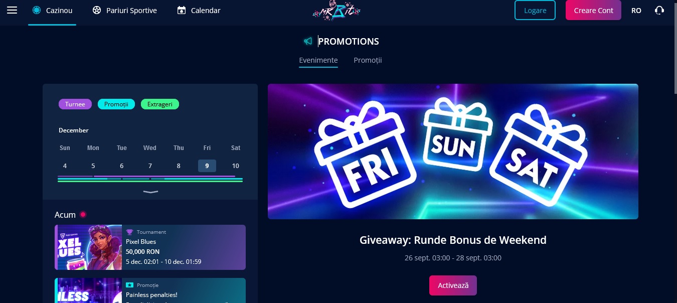Click the promotions megaphone icon

[308, 41]
